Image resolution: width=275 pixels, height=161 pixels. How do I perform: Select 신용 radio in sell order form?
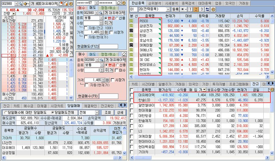coord(117,18)
